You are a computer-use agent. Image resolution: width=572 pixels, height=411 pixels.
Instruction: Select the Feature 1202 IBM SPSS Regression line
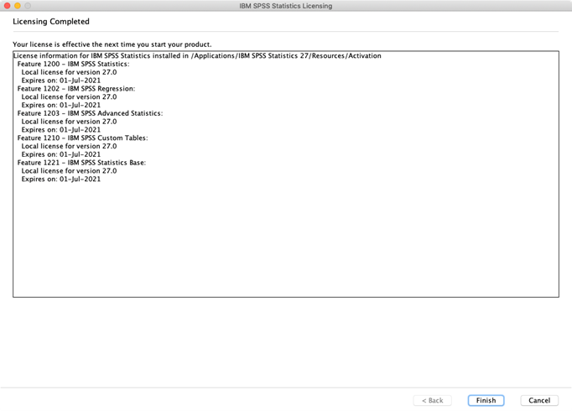click(x=76, y=89)
